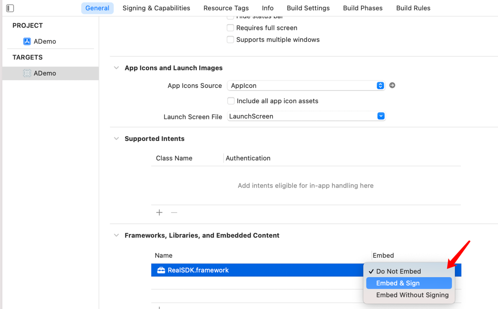Collapse the Supported Intents section
Image resolution: width=498 pixels, height=309 pixels.
pyautogui.click(x=117, y=139)
